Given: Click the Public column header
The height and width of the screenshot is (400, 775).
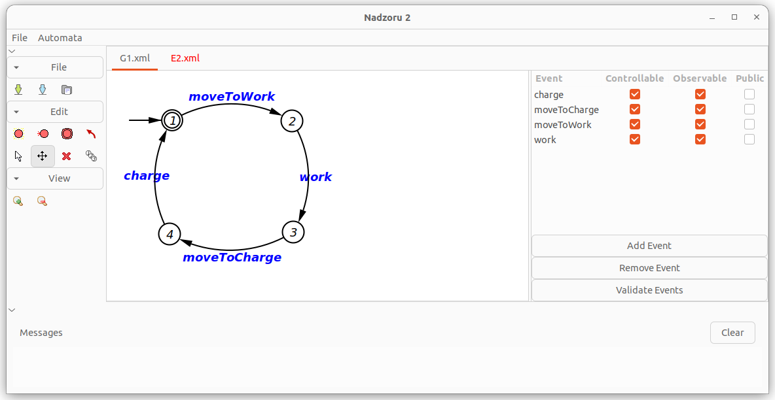Looking at the screenshot, I should click(749, 78).
